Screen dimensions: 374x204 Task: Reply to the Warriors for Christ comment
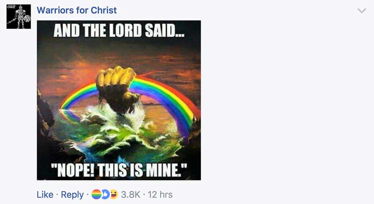[x=72, y=195]
